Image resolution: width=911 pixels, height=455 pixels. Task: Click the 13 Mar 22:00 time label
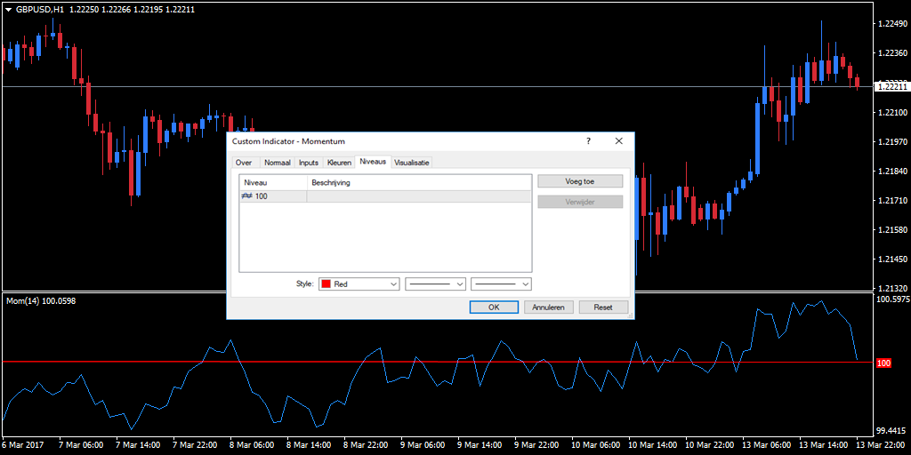(x=879, y=445)
